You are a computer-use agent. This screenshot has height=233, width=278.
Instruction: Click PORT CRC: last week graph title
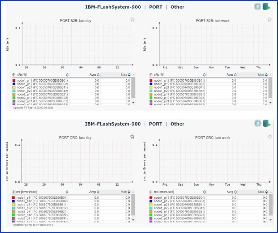point(212,138)
